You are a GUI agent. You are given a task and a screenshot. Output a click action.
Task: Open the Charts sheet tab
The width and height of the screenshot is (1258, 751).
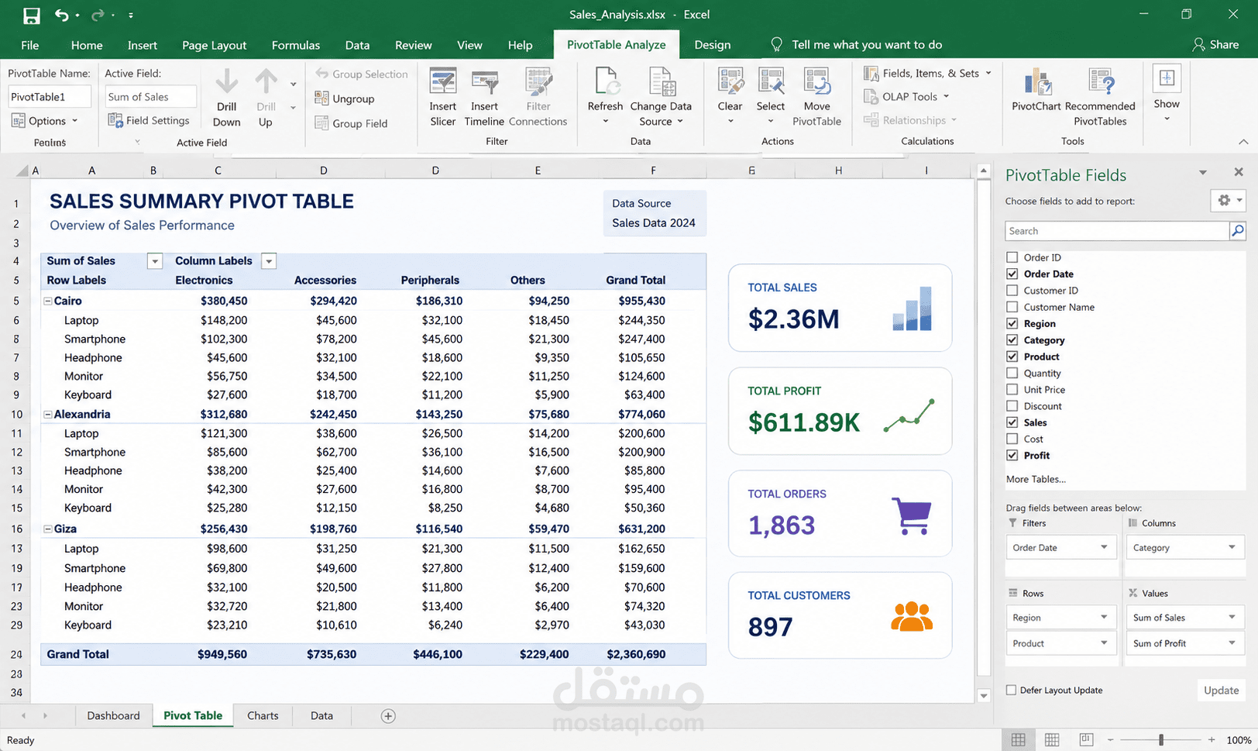pos(263,715)
